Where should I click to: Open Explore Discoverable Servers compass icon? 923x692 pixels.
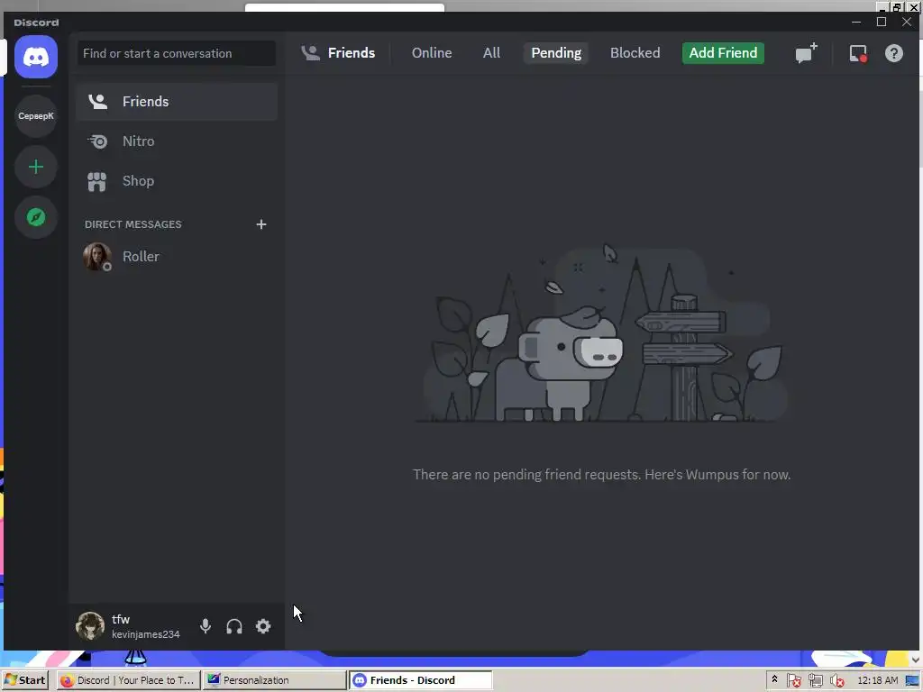tap(36, 218)
